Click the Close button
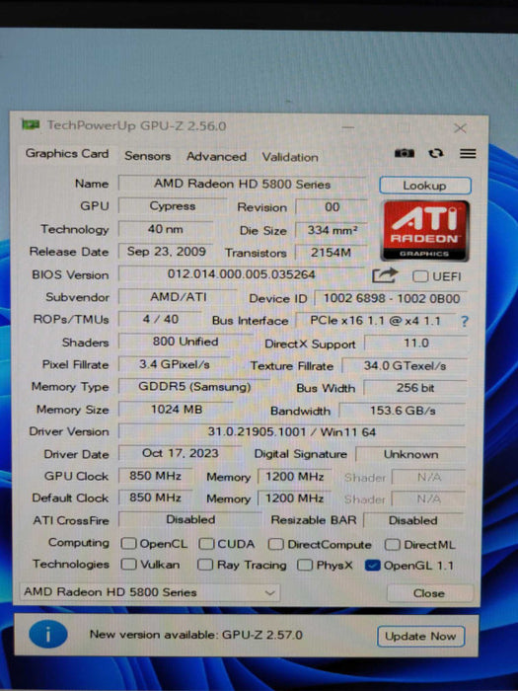The width and height of the screenshot is (518, 691). click(x=429, y=593)
